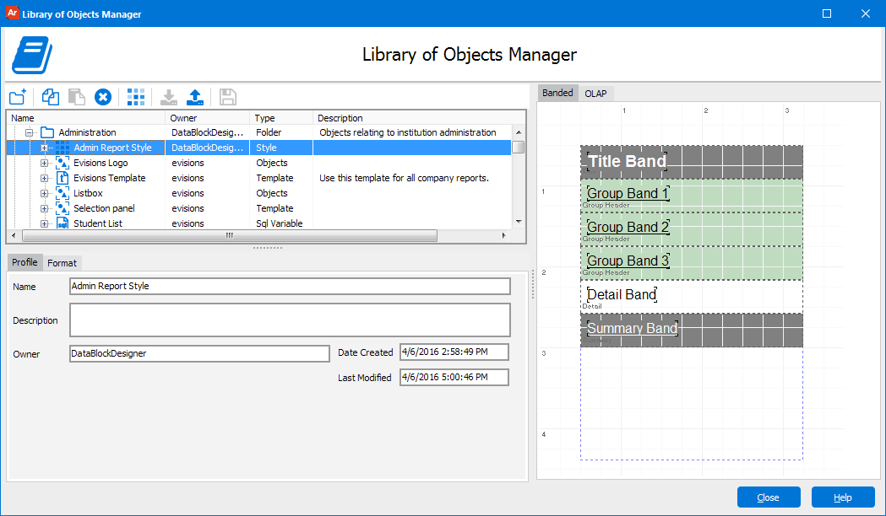Delete the selected Admin Report Style object
This screenshot has height=516, width=886.
(103, 97)
